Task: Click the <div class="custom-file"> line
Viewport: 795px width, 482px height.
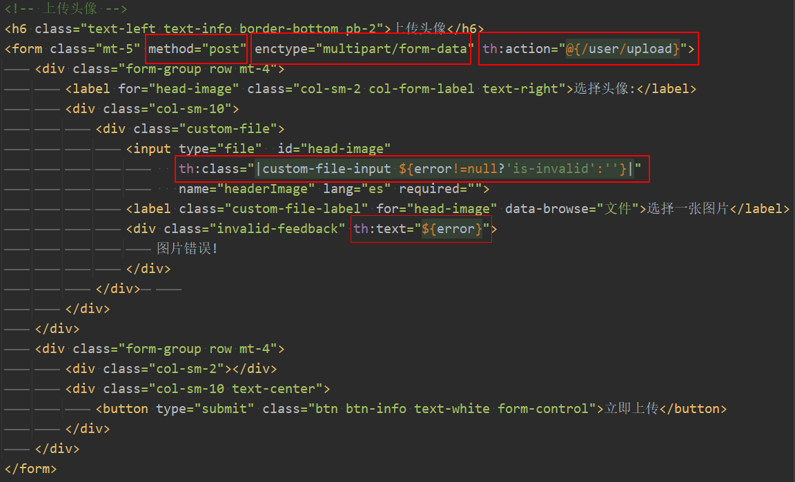Action: pos(190,129)
